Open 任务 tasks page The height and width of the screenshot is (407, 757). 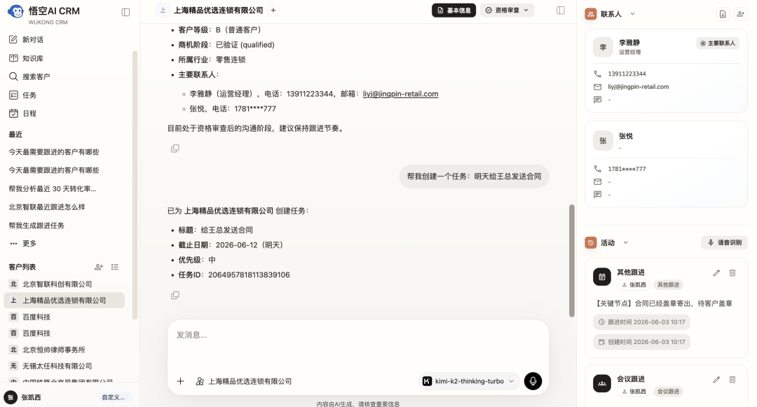pyautogui.click(x=22, y=95)
